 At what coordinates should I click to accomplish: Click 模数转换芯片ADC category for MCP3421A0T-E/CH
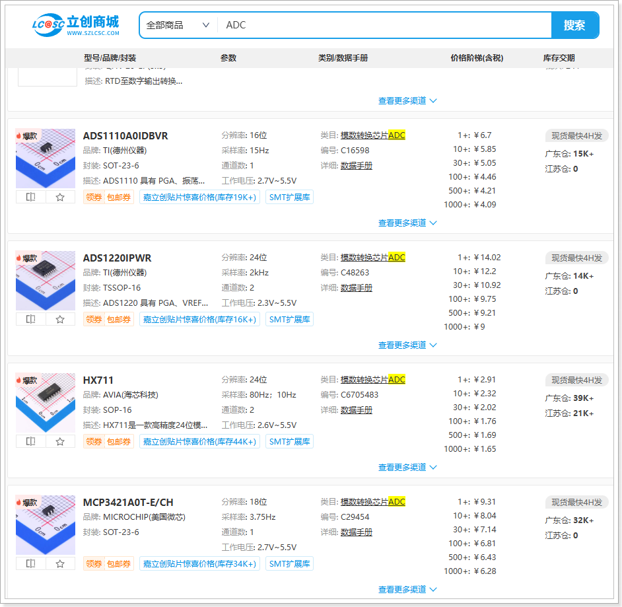(373, 502)
